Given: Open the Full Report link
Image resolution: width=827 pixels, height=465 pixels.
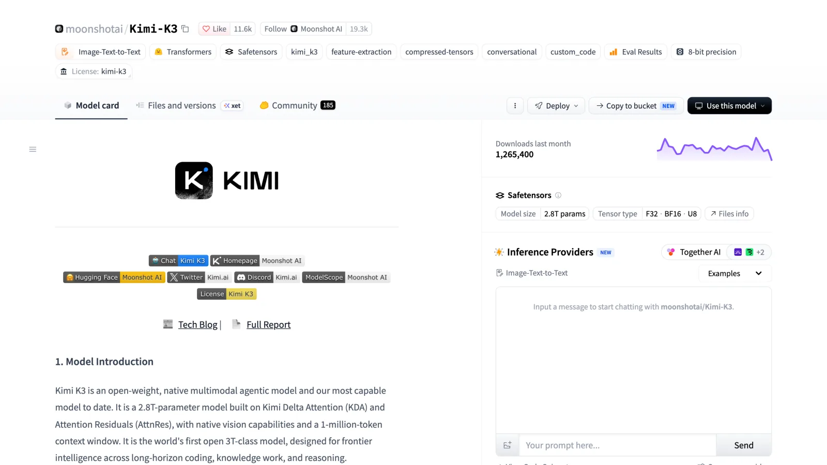Looking at the screenshot, I should click(x=268, y=324).
